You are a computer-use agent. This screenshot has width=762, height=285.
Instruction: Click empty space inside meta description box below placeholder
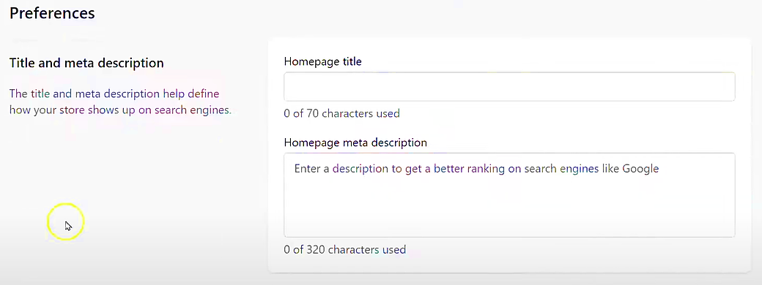tap(509, 208)
